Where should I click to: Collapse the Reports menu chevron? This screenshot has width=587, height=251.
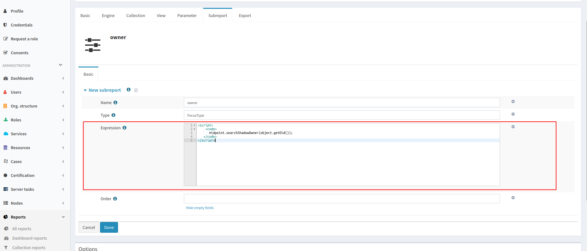(63, 217)
